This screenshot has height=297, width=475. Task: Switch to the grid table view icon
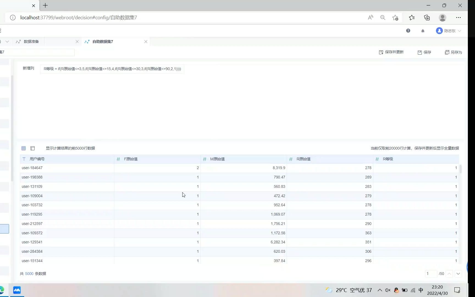[24, 148]
